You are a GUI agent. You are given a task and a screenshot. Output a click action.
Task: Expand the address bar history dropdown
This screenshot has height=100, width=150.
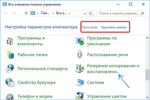pos(85,13)
